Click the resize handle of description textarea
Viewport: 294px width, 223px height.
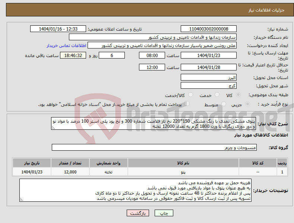pos(53,128)
